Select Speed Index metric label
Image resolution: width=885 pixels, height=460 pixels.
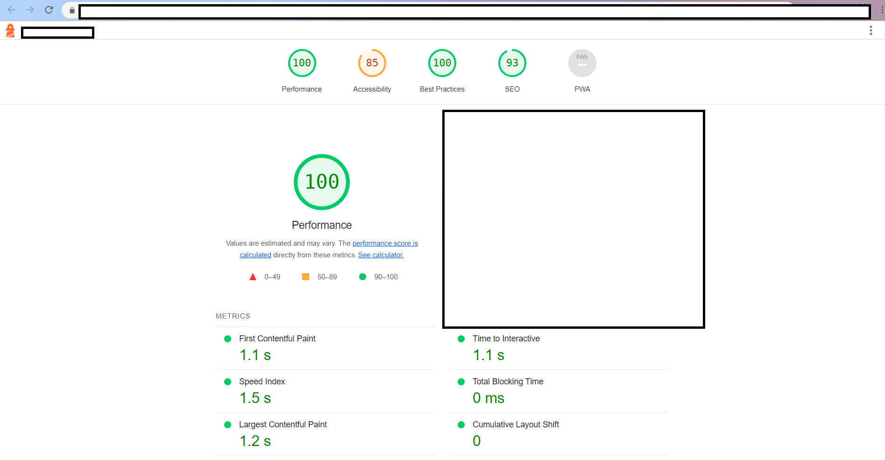(x=262, y=382)
